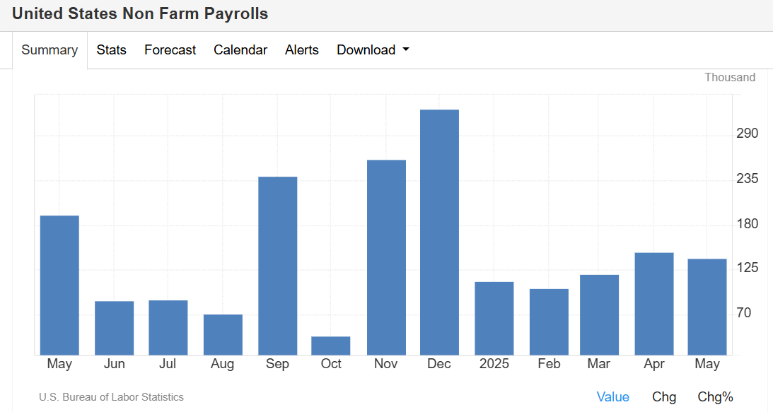Open the Forecast tab
Screen dimensions: 773x412
click(x=170, y=50)
